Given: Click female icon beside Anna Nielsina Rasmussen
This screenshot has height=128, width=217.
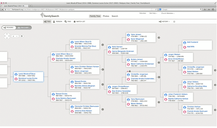Looking at the screenshot, I should tap(53, 99).
